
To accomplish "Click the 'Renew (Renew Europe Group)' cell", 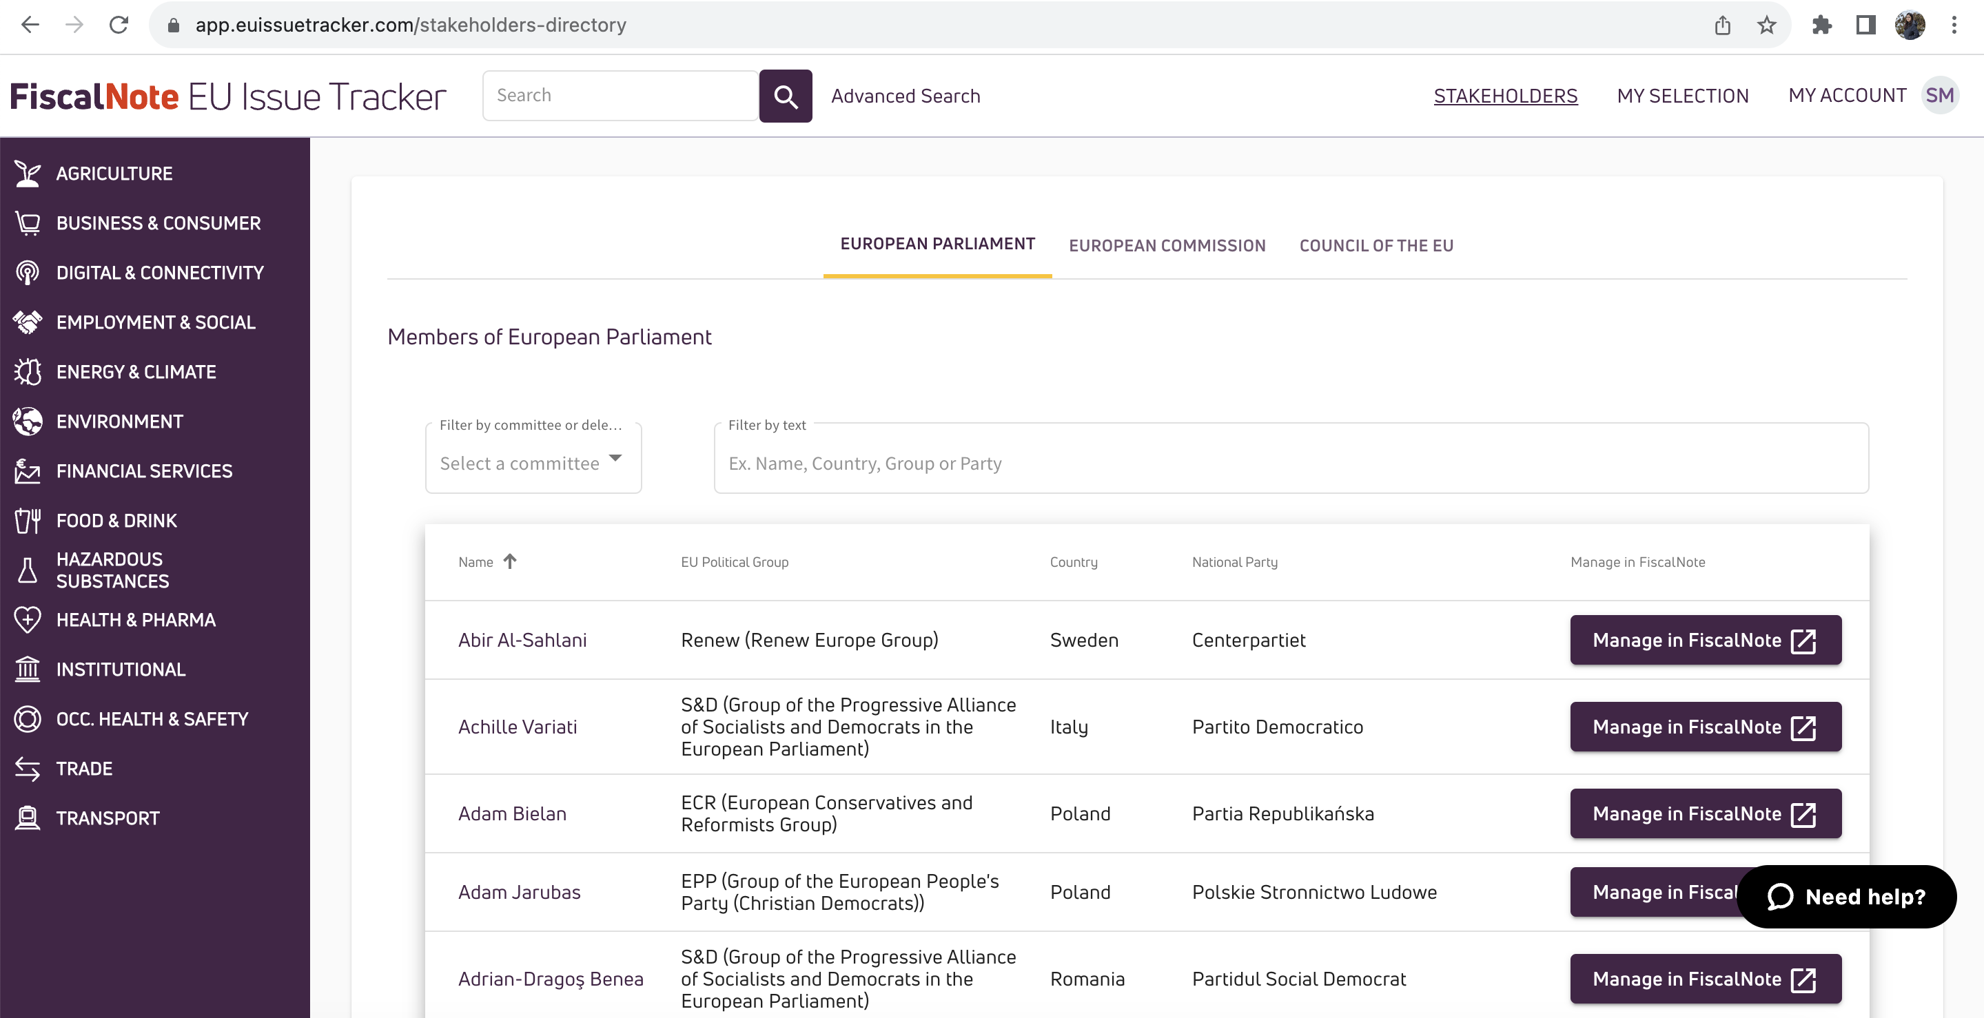I will 810,640.
